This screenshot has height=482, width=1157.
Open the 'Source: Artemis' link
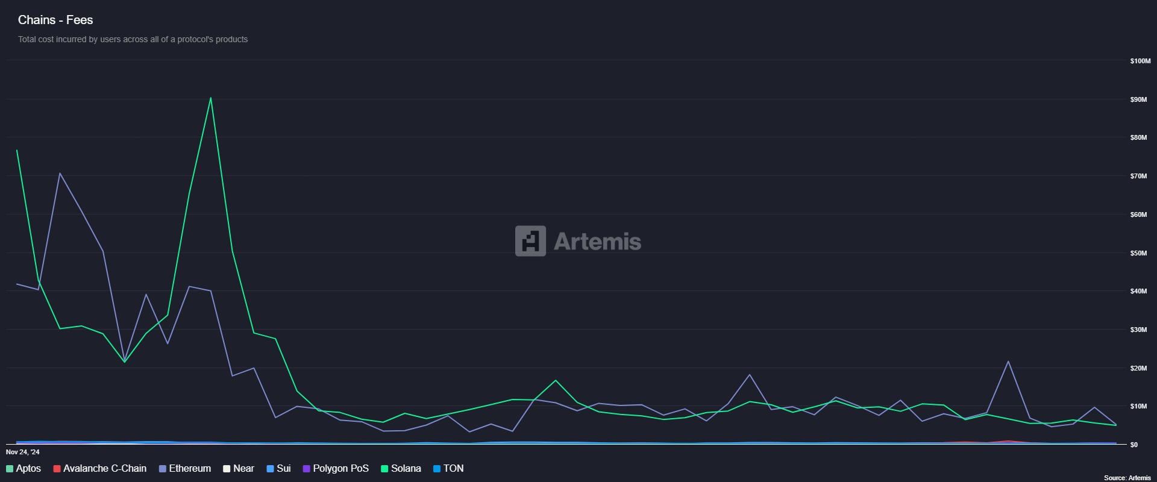1127,478
